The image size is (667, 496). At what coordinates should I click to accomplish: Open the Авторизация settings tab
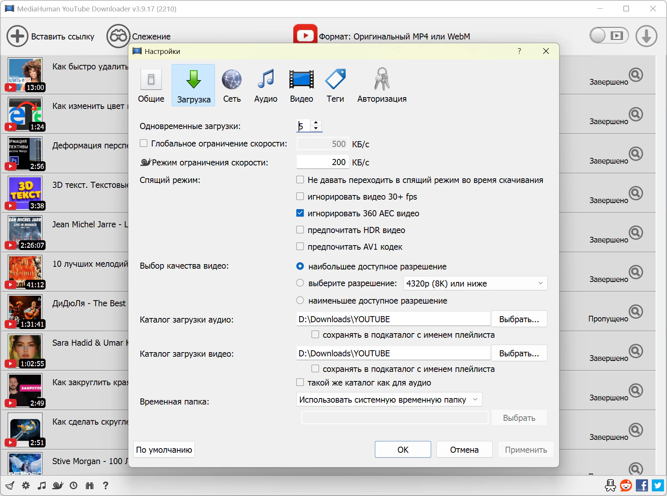pyautogui.click(x=382, y=85)
